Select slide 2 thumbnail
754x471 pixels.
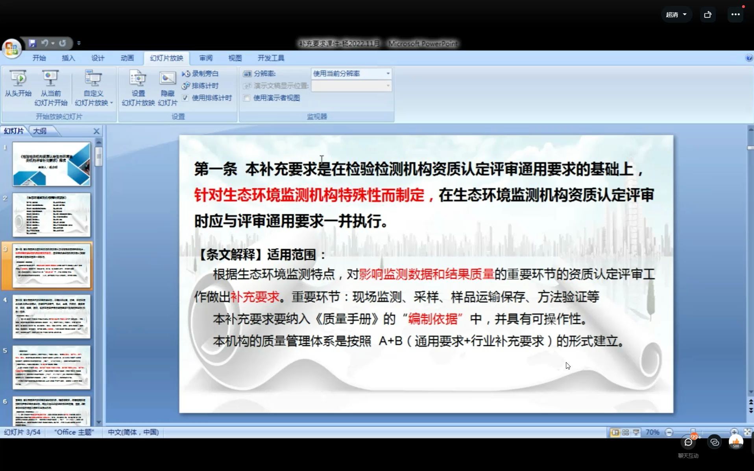[x=52, y=215]
